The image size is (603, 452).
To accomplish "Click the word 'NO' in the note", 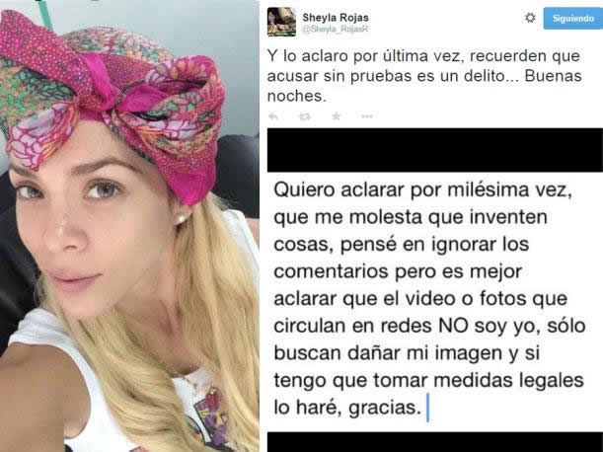I will pyautogui.click(x=453, y=326).
